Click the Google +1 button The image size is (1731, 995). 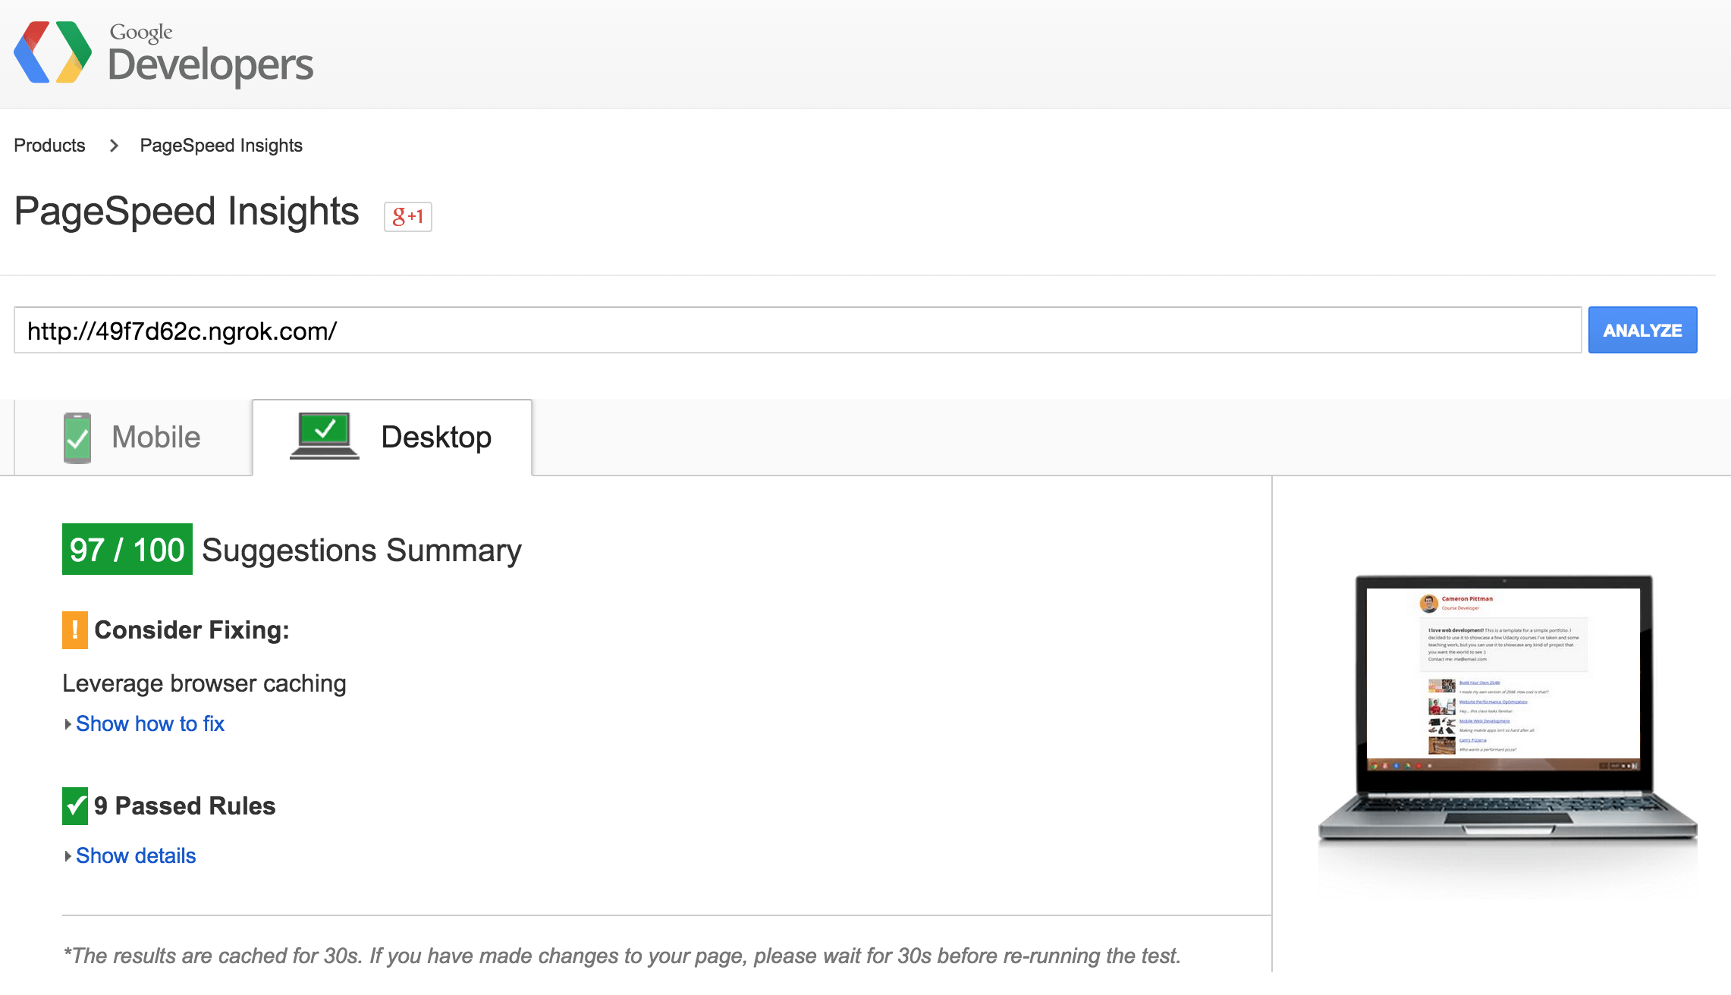point(407,217)
